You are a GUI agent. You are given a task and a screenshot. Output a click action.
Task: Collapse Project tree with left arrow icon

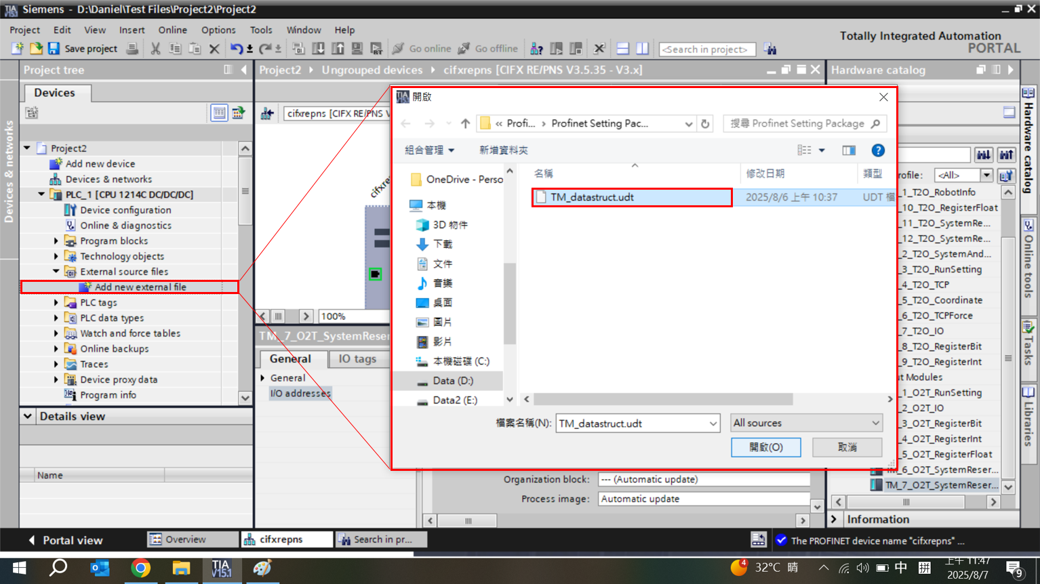(244, 70)
